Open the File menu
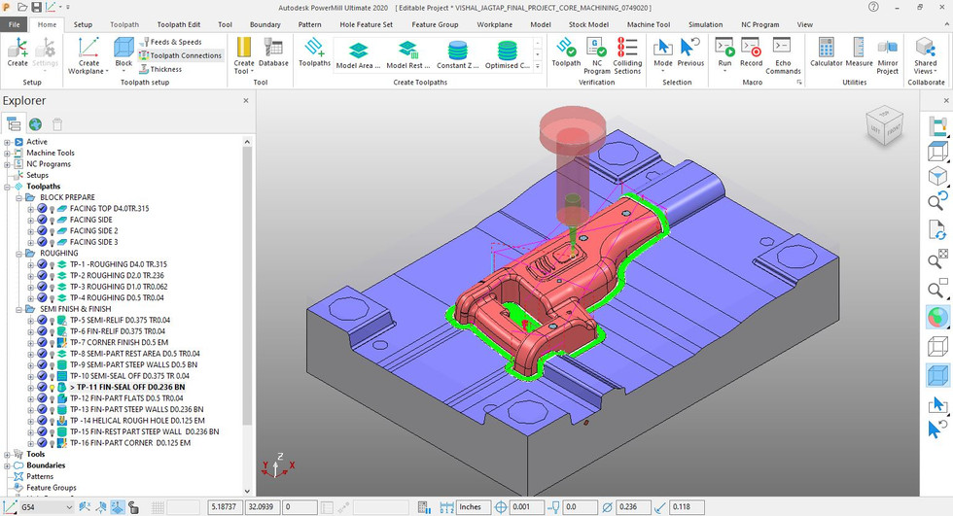The width and height of the screenshot is (953, 516). [x=14, y=25]
